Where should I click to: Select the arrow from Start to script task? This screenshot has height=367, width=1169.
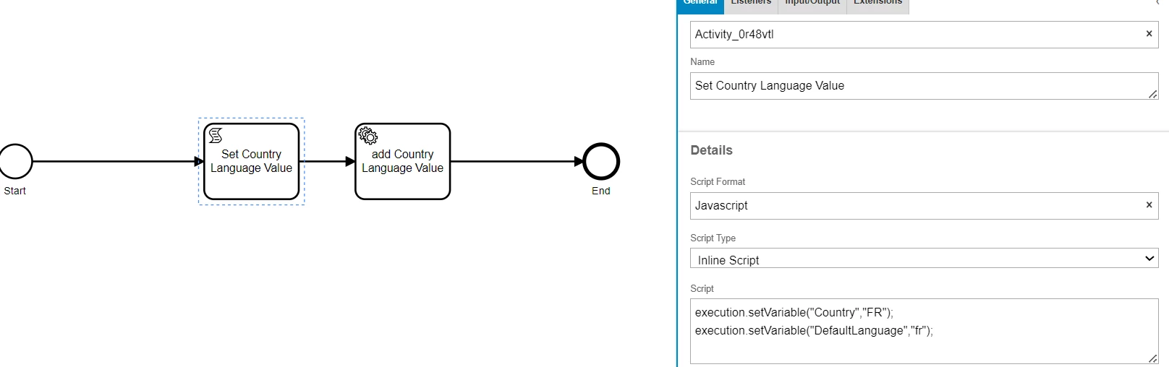(x=116, y=161)
